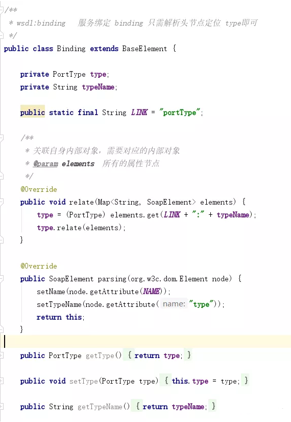Viewport: 291px width, 422px height.
Task: Click the BaseElement superclass name
Action: (144, 49)
